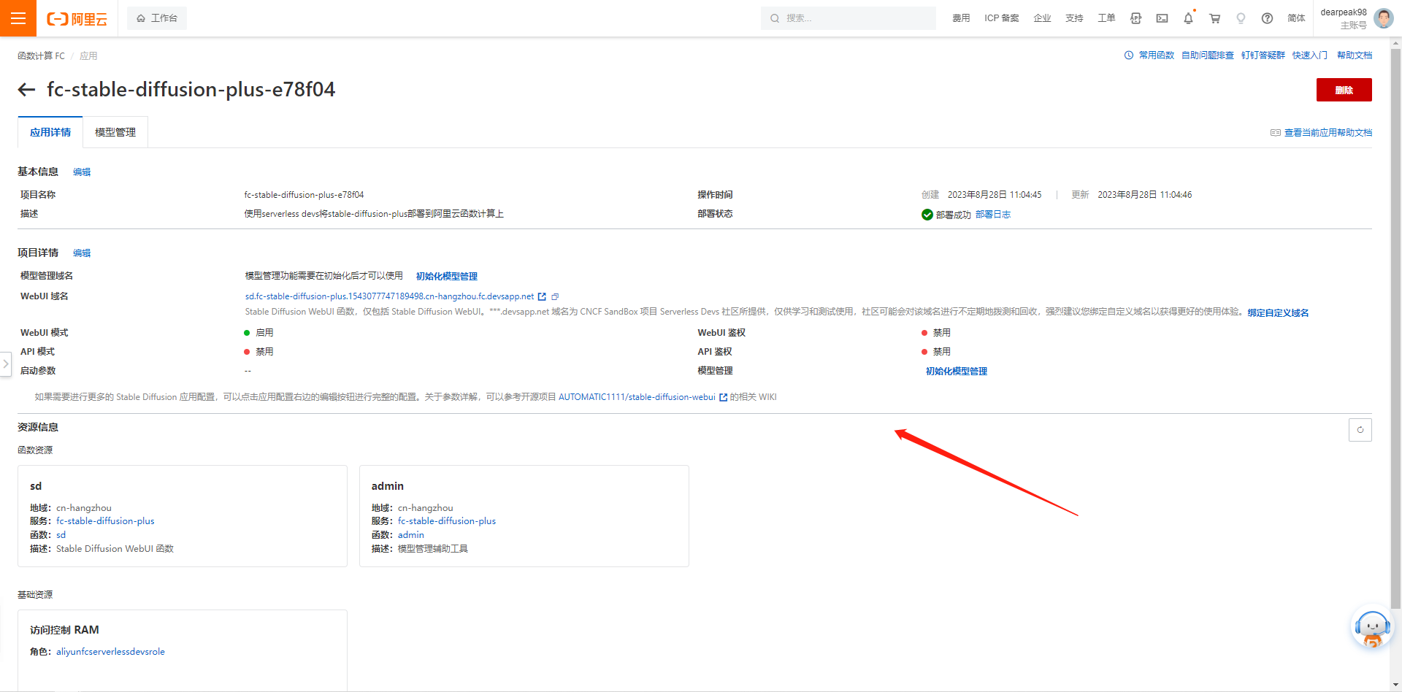This screenshot has width=1402, height=692.
Task: Expand the collapsed left sidebar
Action: (6, 364)
